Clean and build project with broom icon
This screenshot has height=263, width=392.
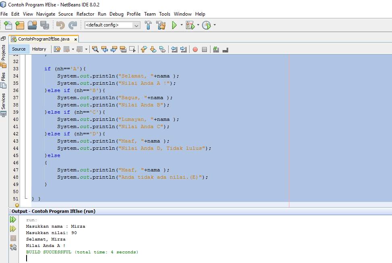tap(161, 25)
